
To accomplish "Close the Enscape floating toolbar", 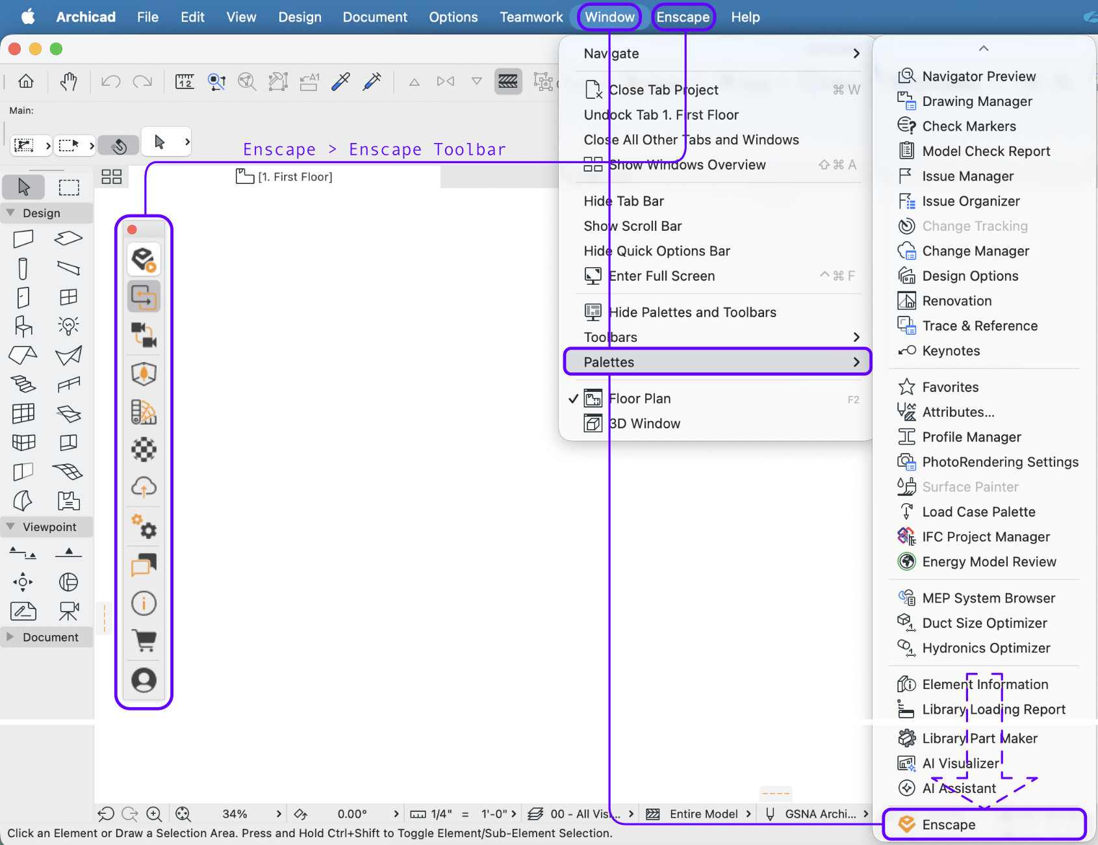I will [132, 229].
